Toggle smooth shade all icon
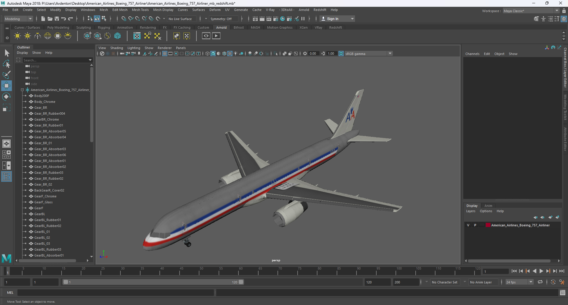Image resolution: width=568 pixels, height=305 pixels. click(213, 53)
